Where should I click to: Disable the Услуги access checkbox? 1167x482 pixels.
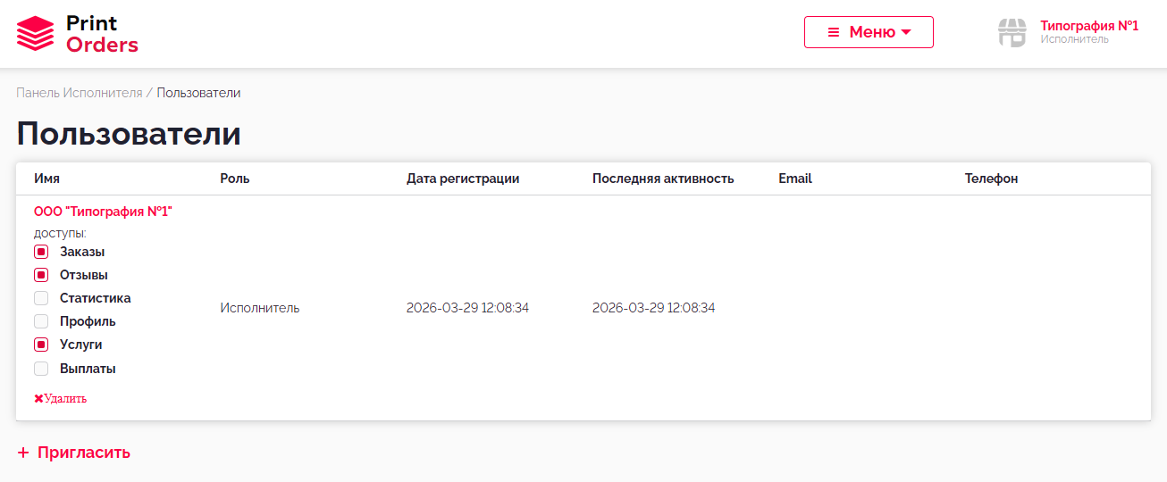[x=41, y=345]
